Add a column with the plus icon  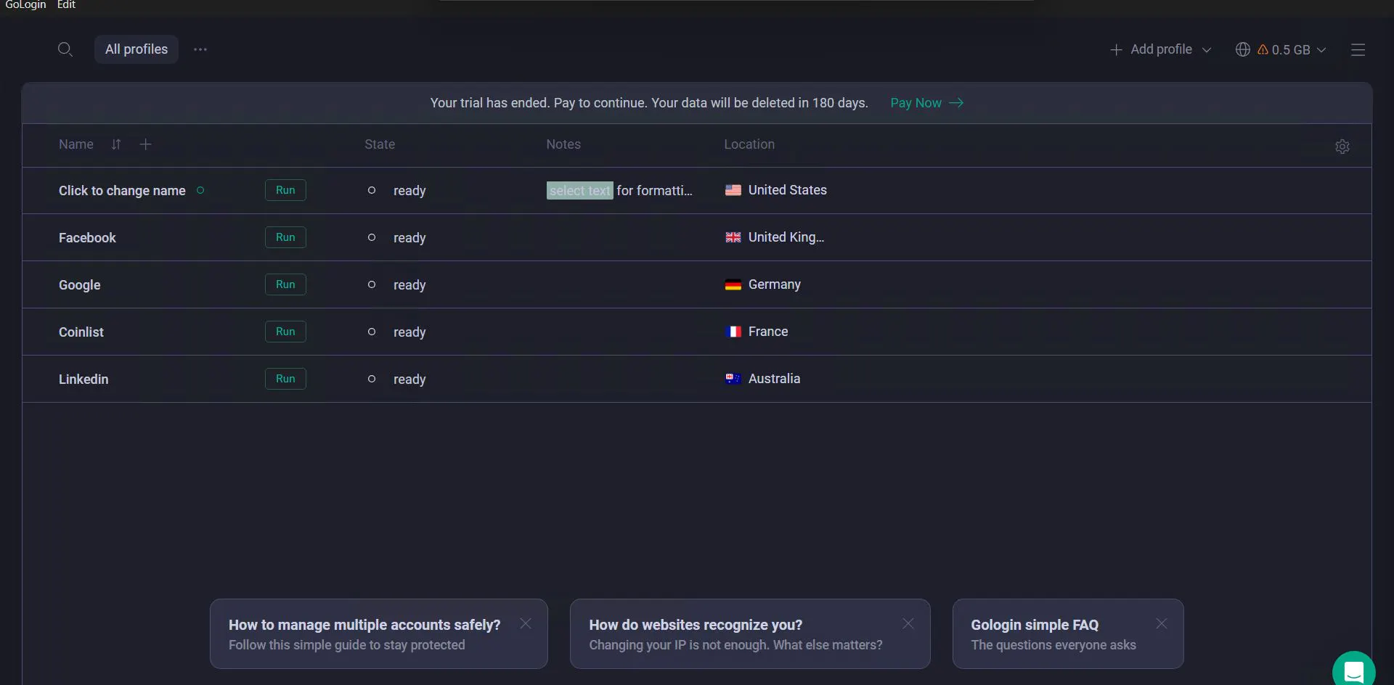(x=145, y=144)
